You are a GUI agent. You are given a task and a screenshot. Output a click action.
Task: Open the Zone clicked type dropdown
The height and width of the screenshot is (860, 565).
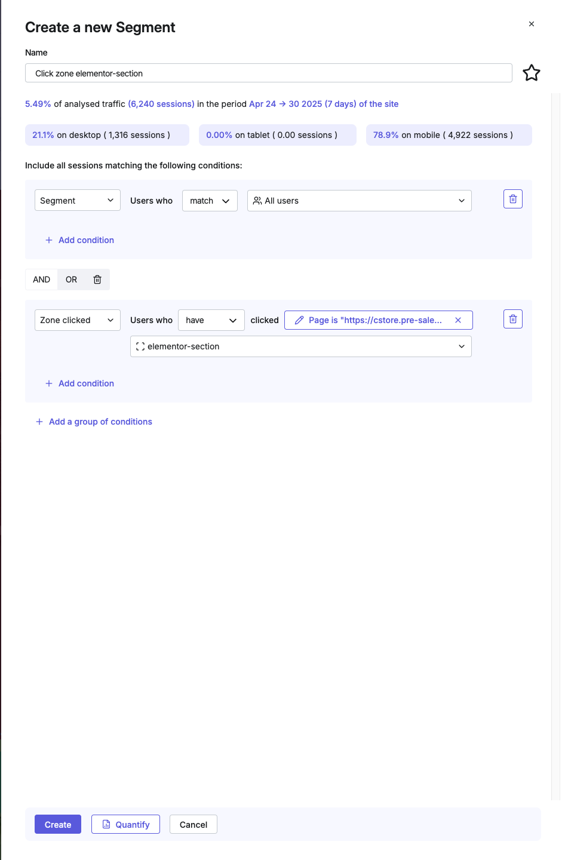click(x=78, y=320)
